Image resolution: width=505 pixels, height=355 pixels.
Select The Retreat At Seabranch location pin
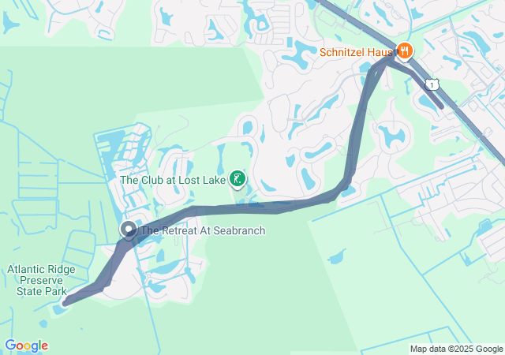click(x=129, y=230)
